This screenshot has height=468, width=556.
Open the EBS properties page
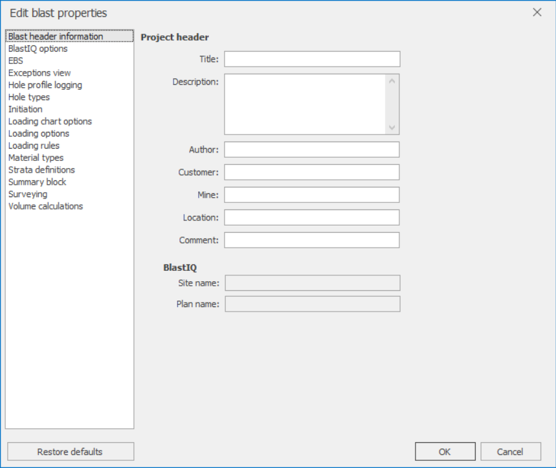[x=16, y=61]
